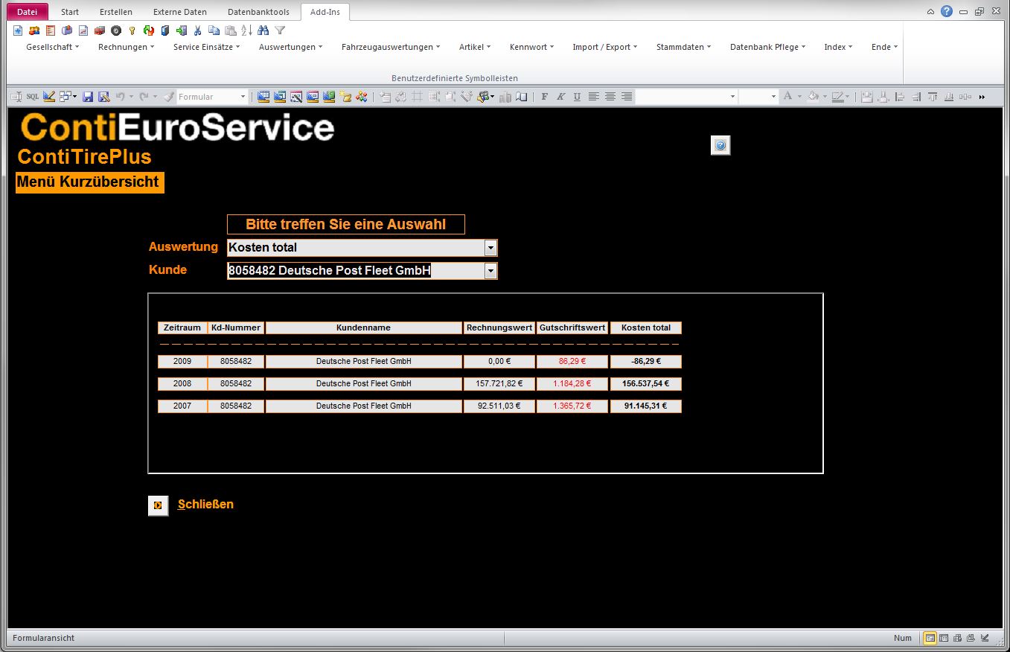The height and width of the screenshot is (652, 1010).
Task: Click the Auswertung field showing Kosten total
Action: (x=356, y=247)
